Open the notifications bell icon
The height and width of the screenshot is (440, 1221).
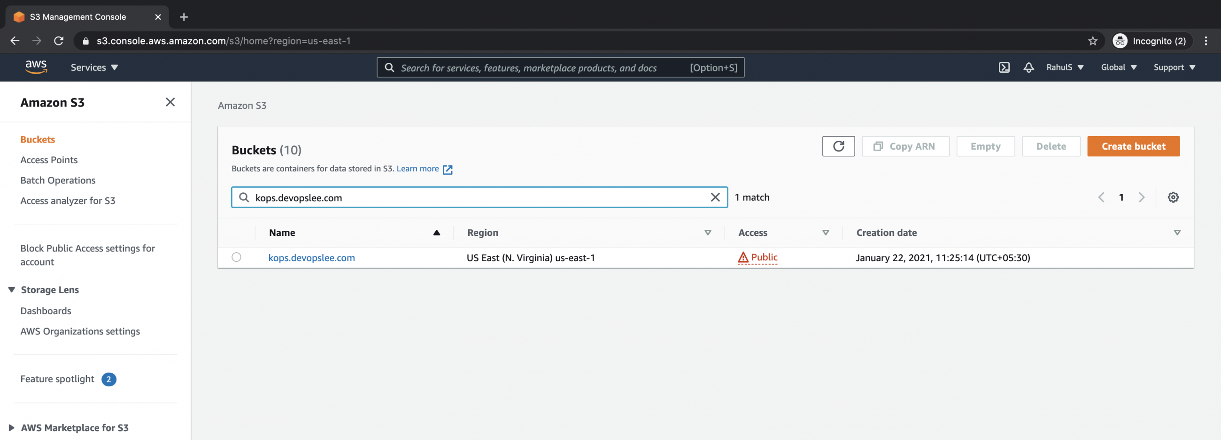point(1028,67)
